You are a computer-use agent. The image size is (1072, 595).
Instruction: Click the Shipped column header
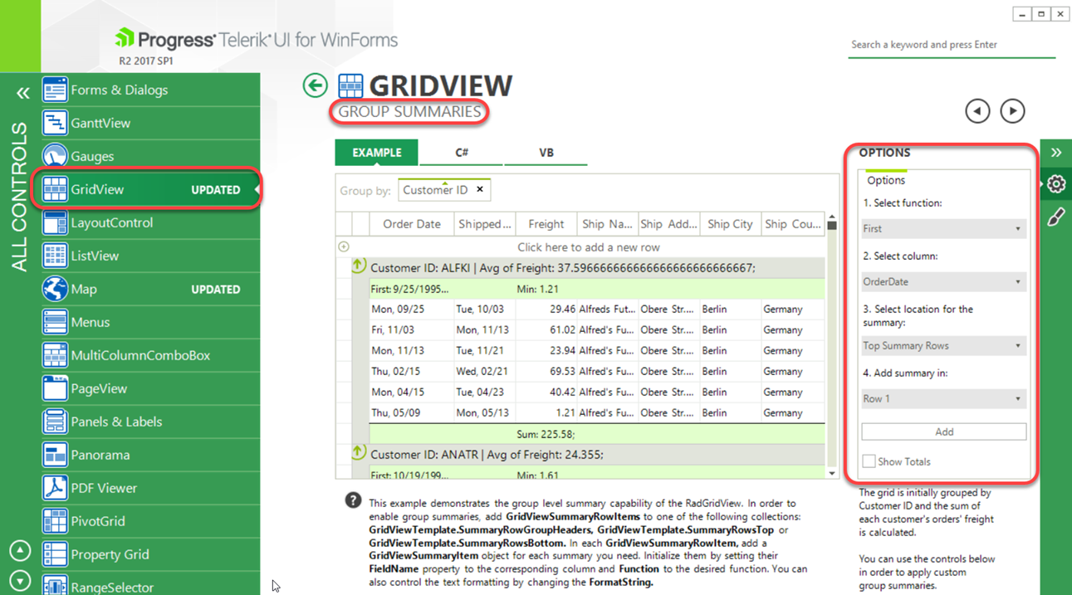click(485, 224)
